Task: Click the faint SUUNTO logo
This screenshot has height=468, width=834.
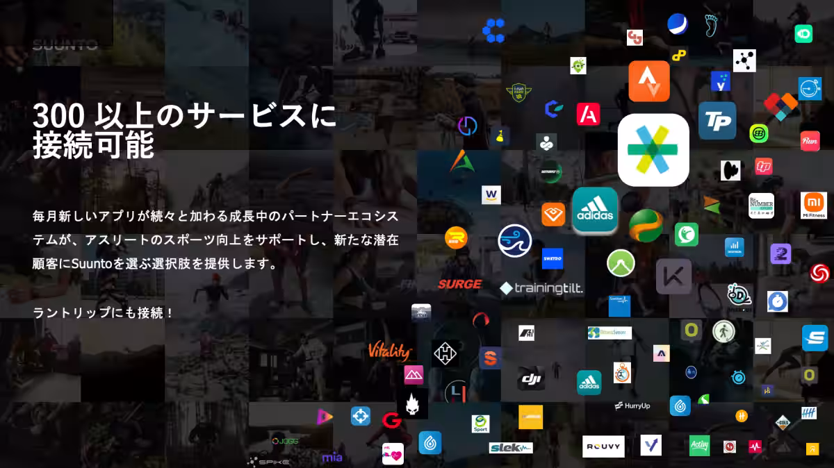Action: coord(65,46)
